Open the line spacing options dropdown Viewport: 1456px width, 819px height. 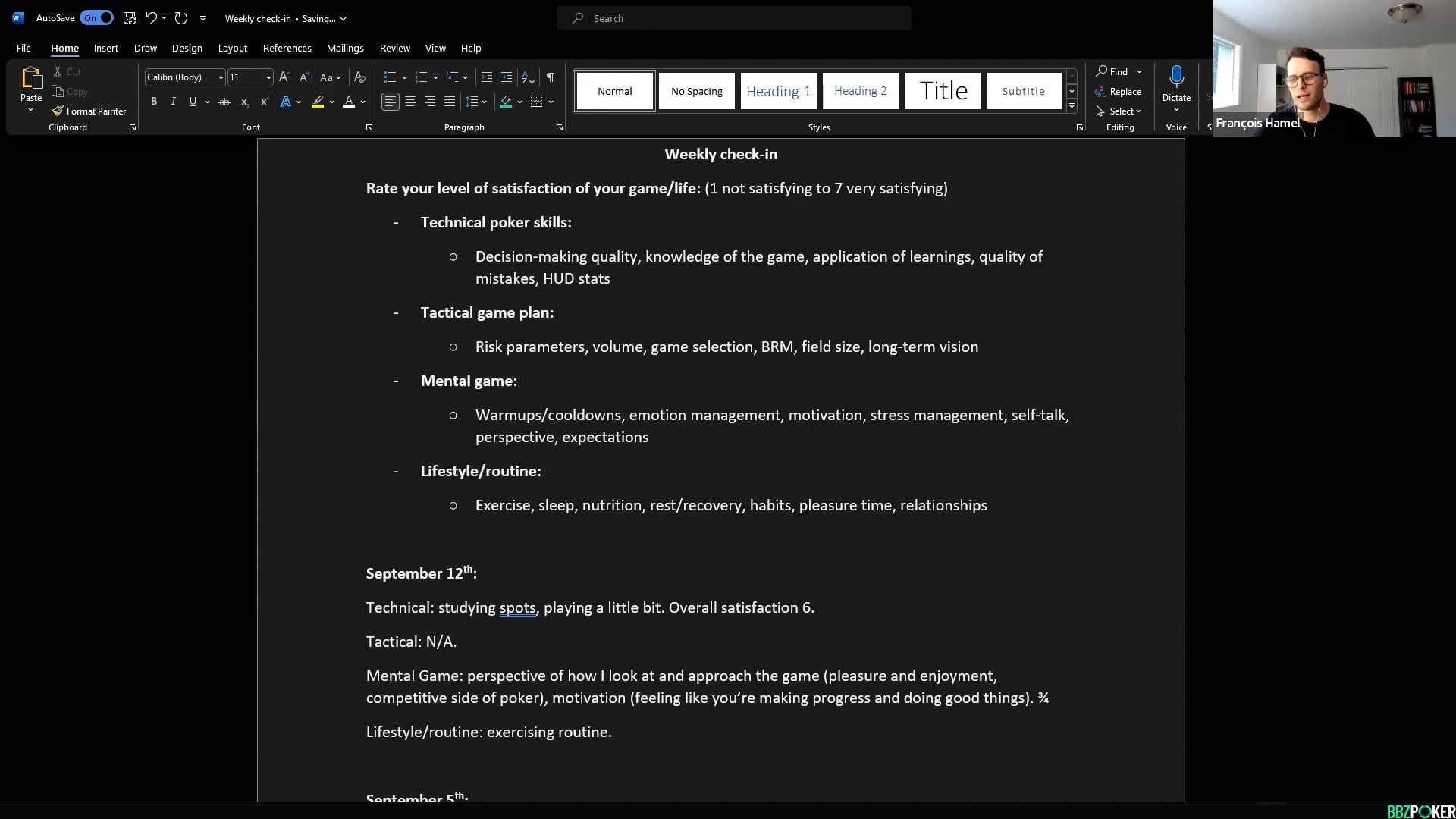483,101
